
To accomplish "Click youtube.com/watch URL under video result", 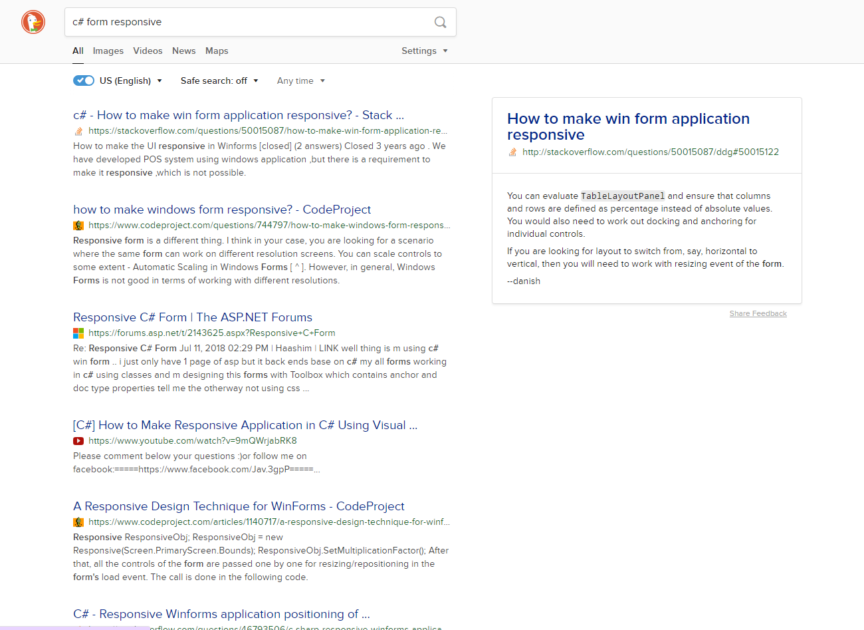I will click(x=193, y=441).
